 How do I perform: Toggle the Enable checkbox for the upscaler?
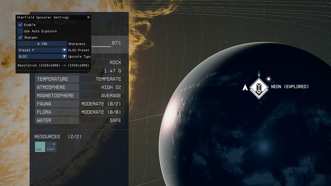[x=20, y=25]
